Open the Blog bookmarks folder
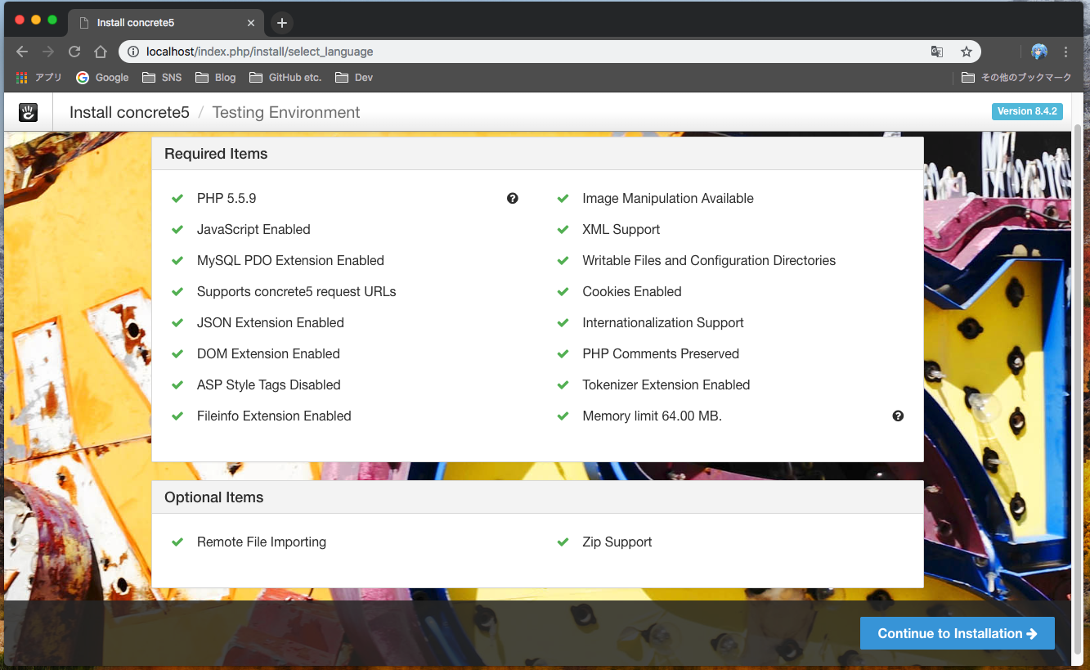The width and height of the screenshot is (1090, 670). (216, 77)
